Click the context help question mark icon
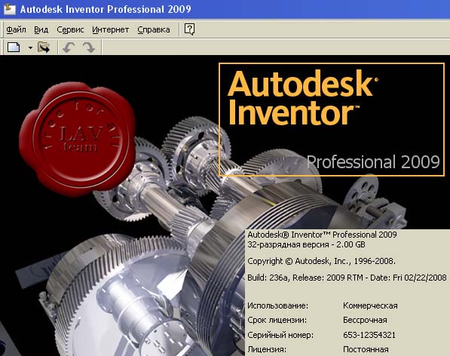The width and height of the screenshot is (450, 356). coord(189,29)
